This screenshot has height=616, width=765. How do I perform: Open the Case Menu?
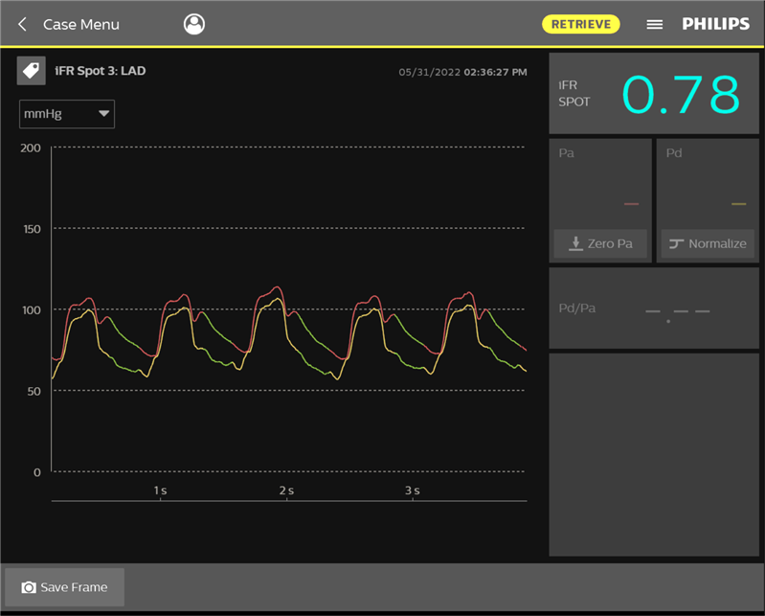[x=81, y=24]
